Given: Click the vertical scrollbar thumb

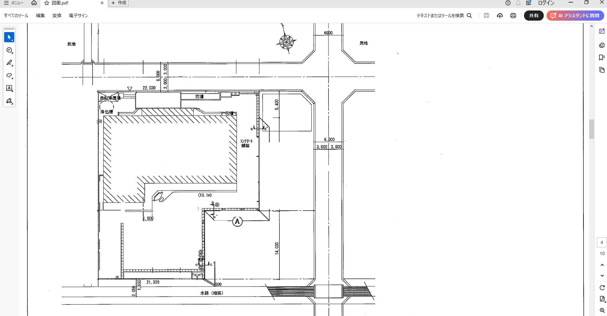Looking at the screenshot, I should point(591,129).
